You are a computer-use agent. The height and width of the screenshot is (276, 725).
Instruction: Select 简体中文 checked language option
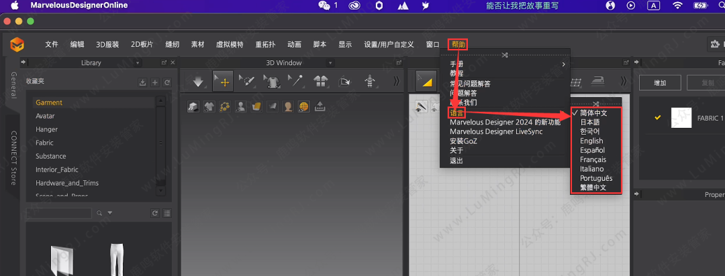coord(593,113)
